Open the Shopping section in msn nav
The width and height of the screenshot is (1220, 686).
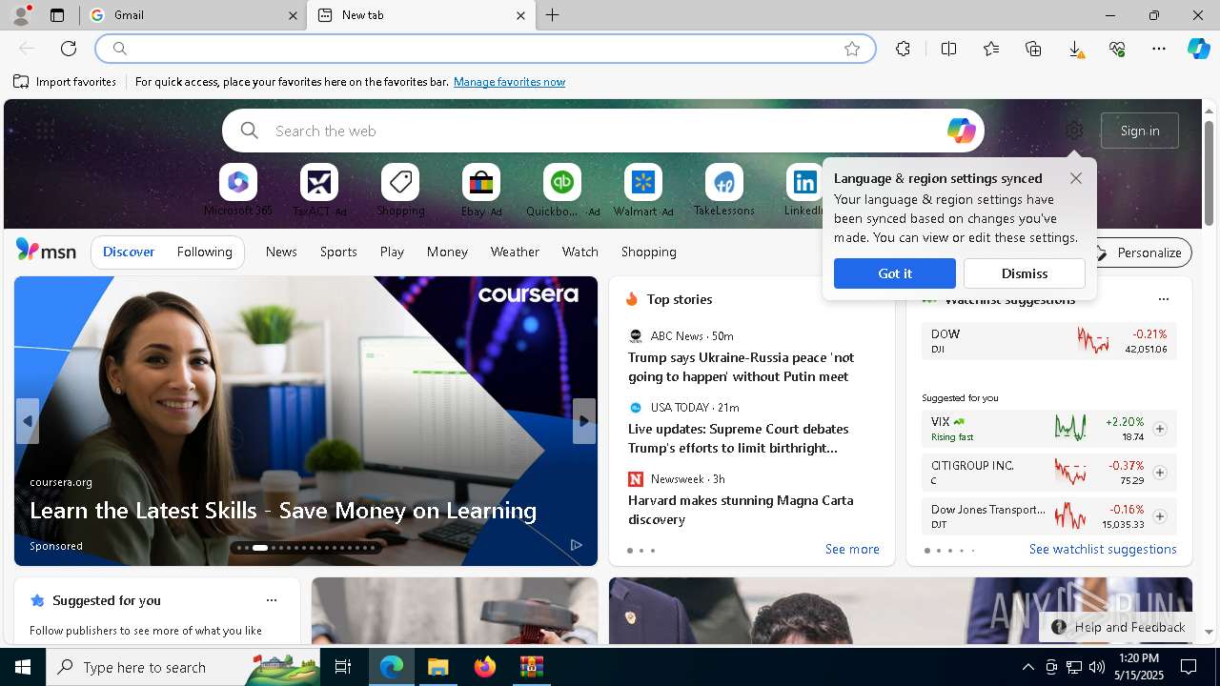(x=649, y=252)
